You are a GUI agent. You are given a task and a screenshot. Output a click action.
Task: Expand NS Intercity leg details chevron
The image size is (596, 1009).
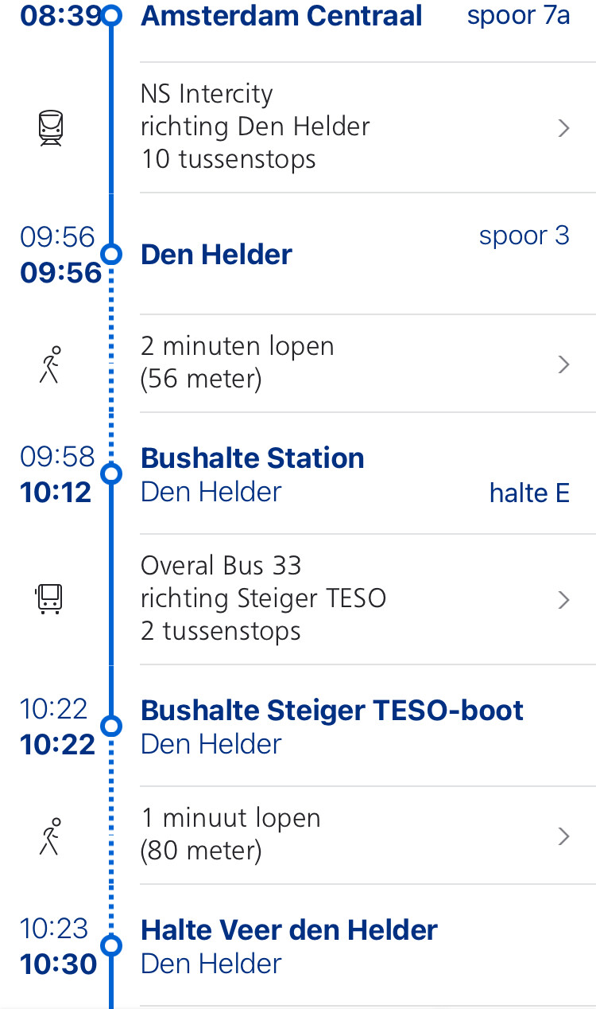pyautogui.click(x=564, y=128)
